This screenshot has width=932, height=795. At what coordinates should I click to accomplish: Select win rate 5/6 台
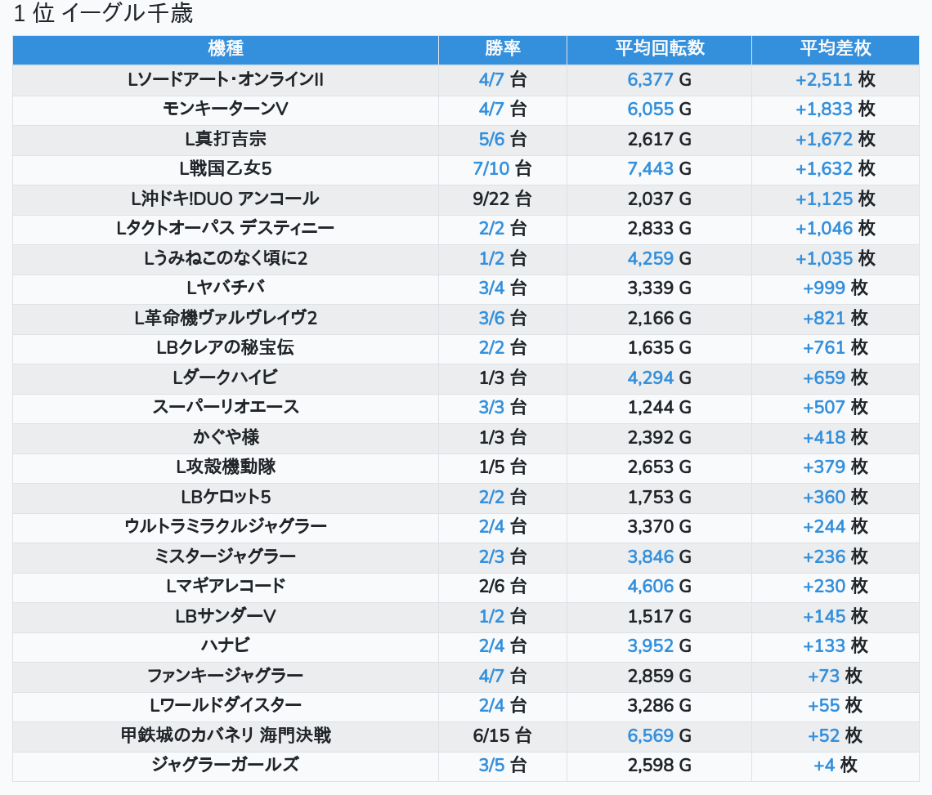pyautogui.click(x=502, y=139)
